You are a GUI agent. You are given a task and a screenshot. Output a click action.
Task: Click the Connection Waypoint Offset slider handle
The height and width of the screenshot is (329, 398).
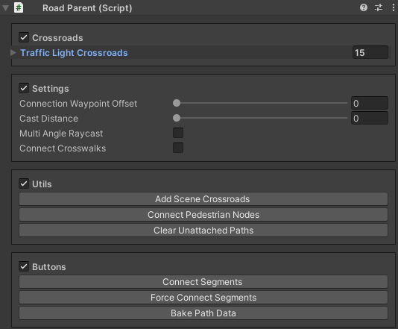[177, 103]
